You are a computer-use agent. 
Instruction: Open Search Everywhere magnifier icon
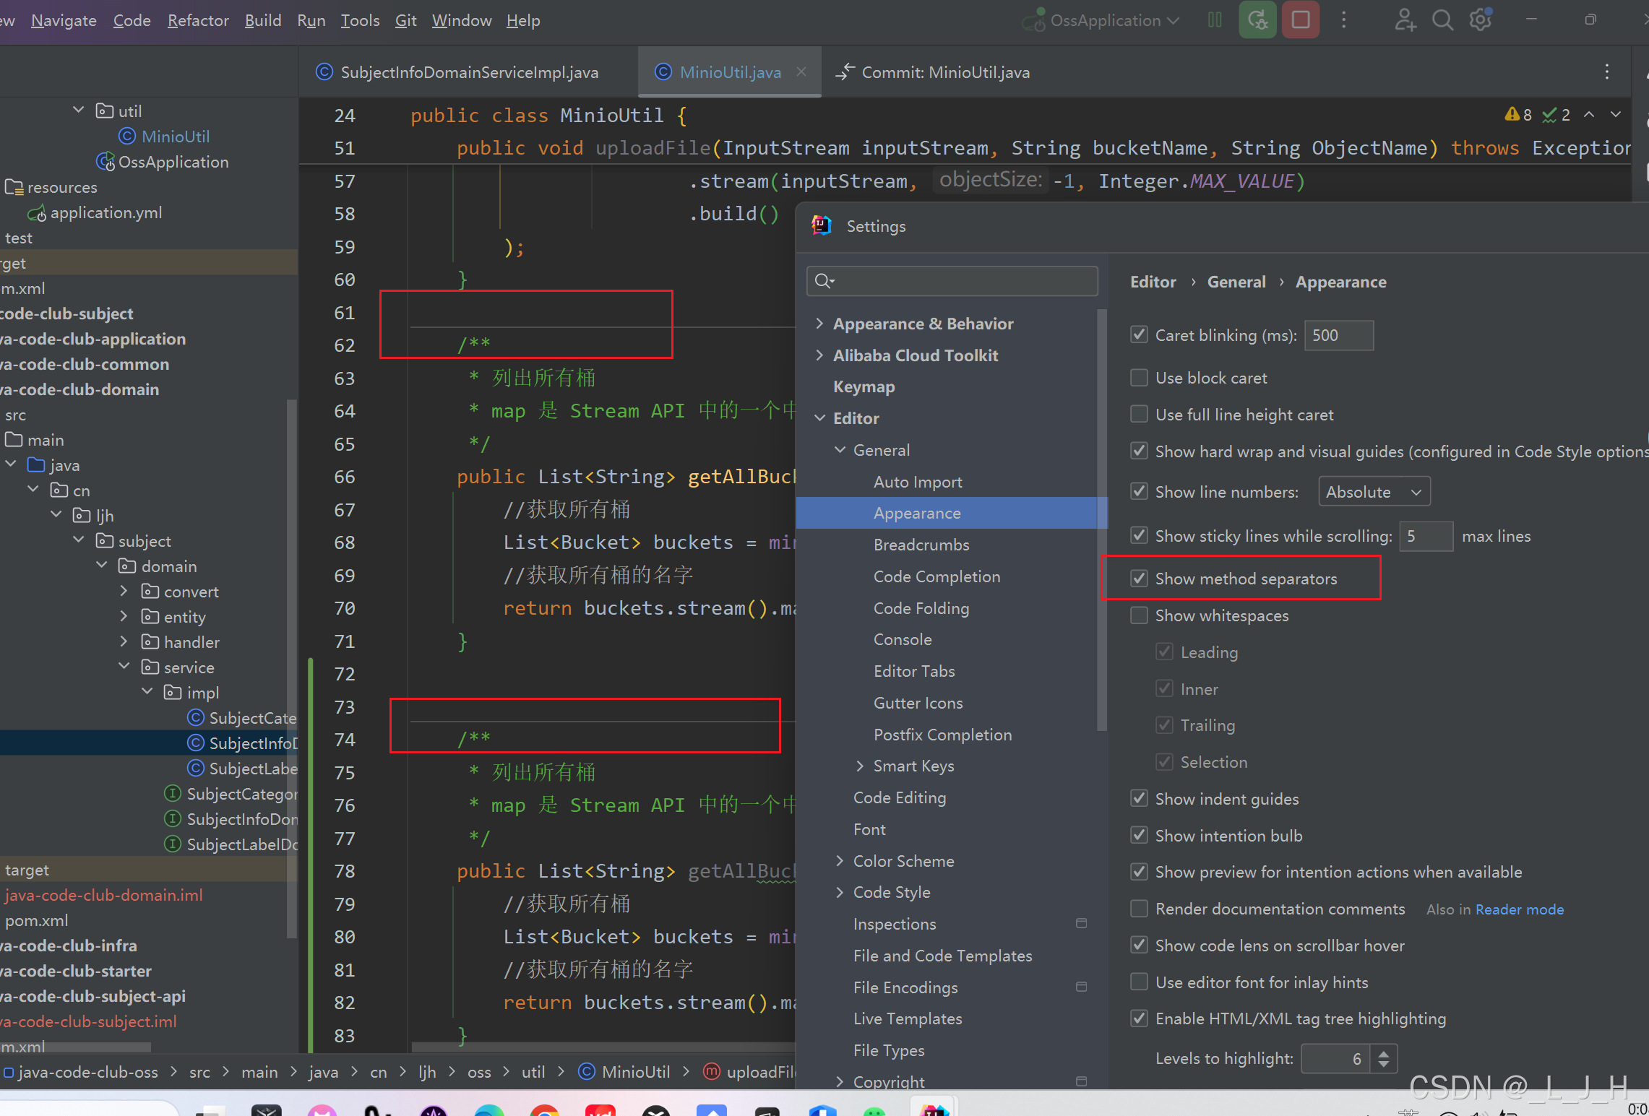click(x=1442, y=20)
